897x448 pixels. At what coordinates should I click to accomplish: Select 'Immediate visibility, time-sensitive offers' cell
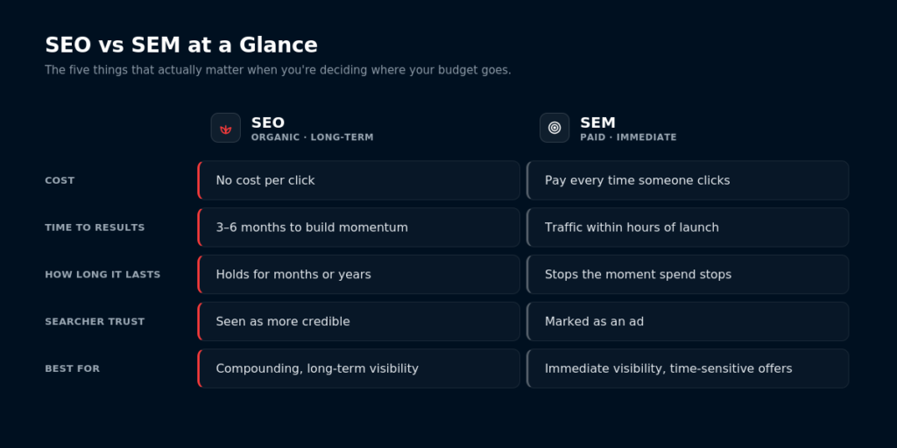pyautogui.click(x=688, y=368)
